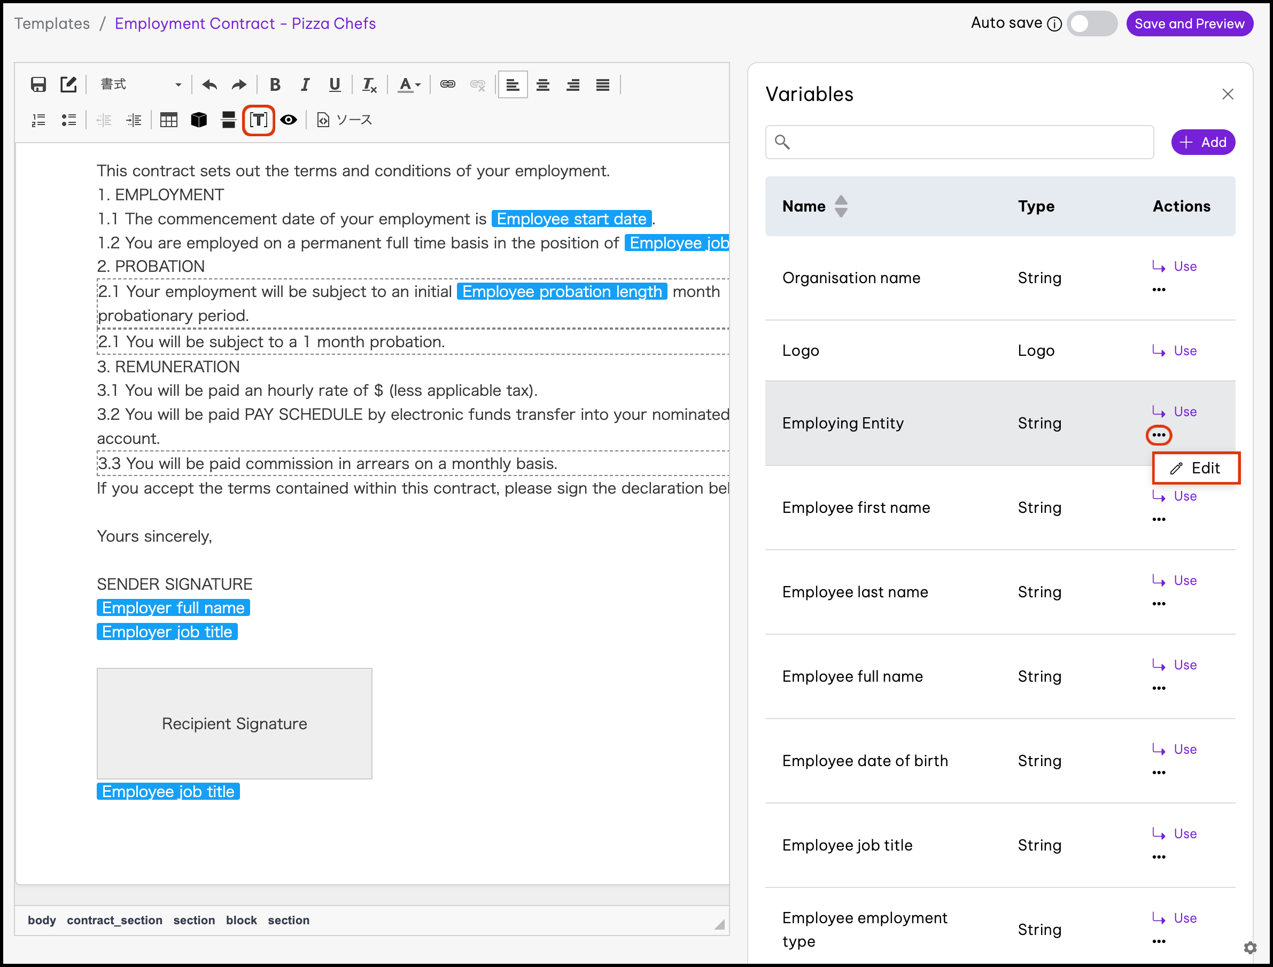Viewport: 1273px width, 967px height.
Task: Click the remove format icon
Action: coord(369,84)
